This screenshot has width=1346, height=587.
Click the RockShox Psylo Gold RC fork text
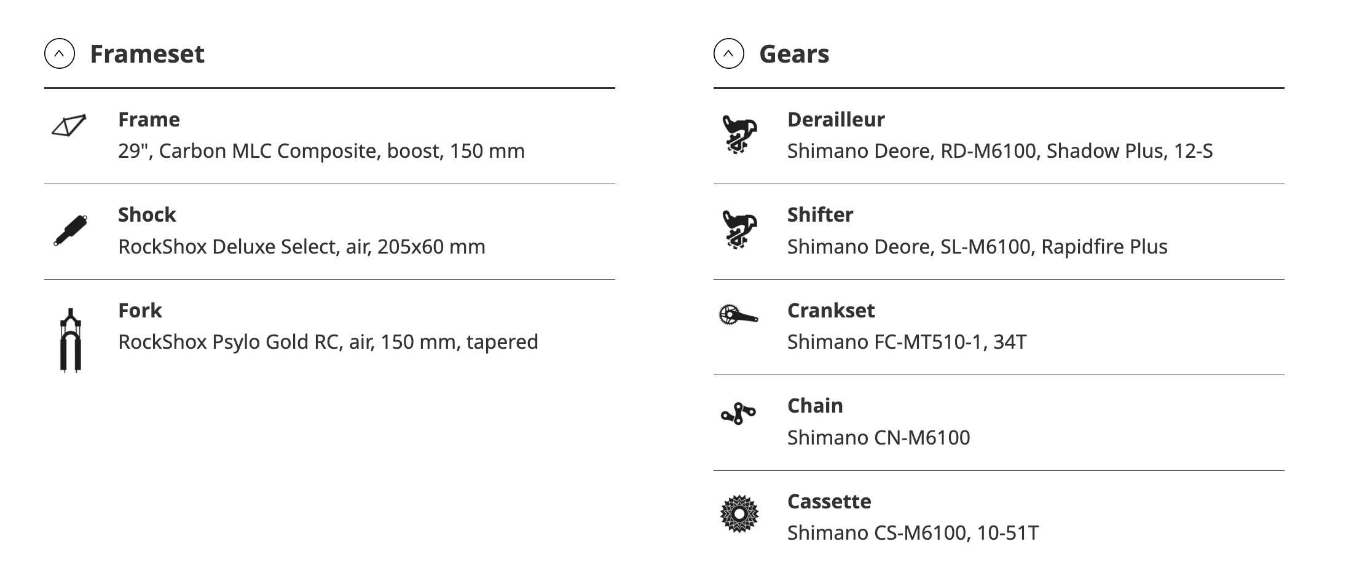coord(328,341)
